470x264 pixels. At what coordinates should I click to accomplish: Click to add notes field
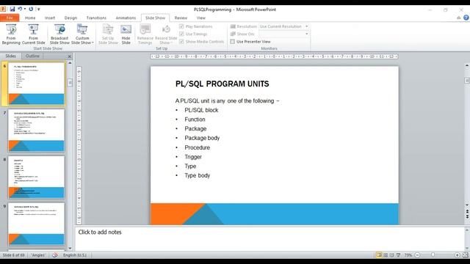coord(270,238)
